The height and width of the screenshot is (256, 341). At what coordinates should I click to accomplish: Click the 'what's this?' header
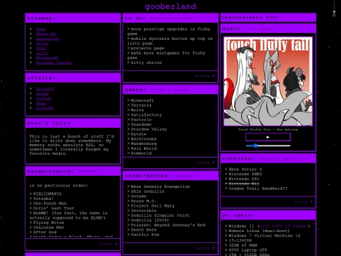(73, 123)
